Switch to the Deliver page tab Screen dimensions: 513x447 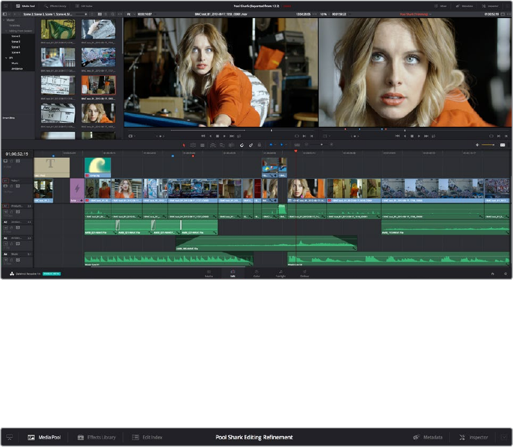[305, 274]
